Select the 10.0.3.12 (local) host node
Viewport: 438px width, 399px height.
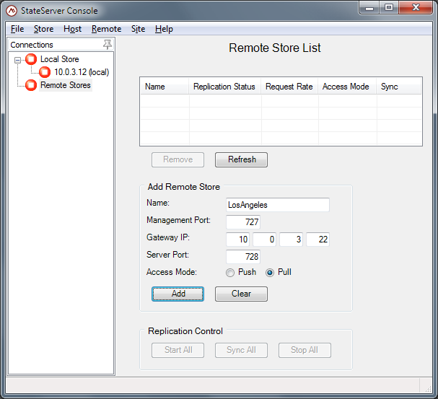(x=82, y=72)
